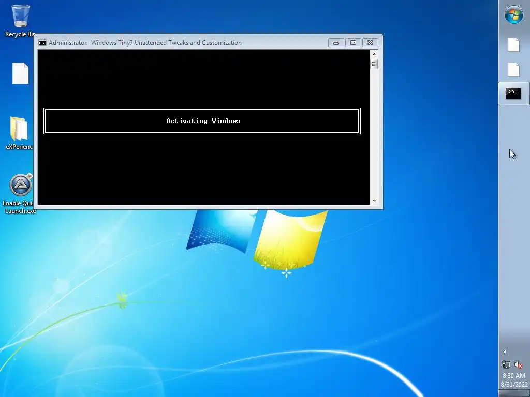Viewport: 530px width, 397px height.
Task: Click the console scrollbar down arrow
Action: [374, 201]
